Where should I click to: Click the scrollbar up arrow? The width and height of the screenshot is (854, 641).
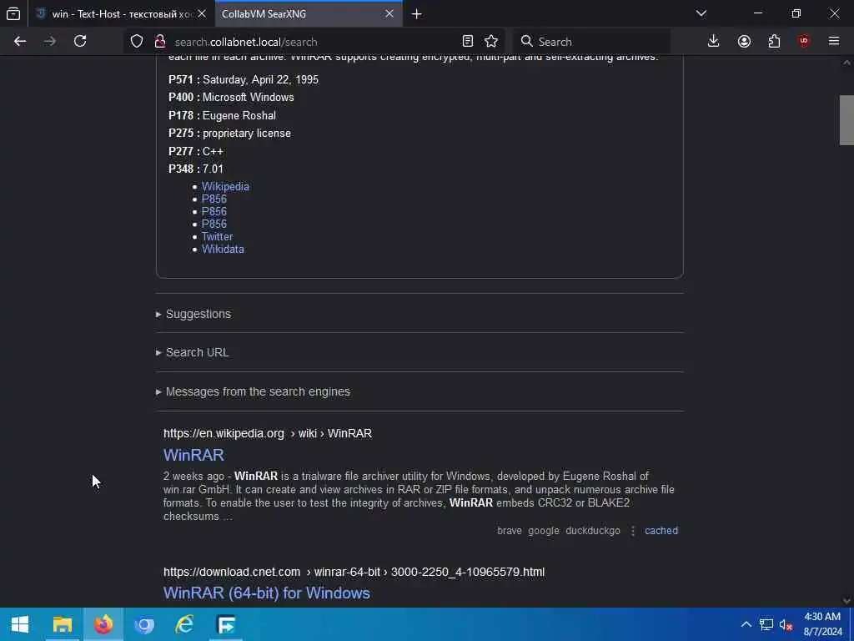846,62
